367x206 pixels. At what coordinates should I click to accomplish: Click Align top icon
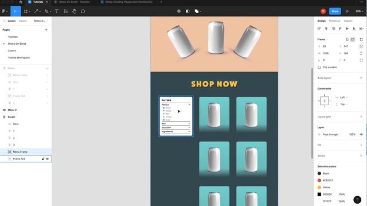[340, 29]
